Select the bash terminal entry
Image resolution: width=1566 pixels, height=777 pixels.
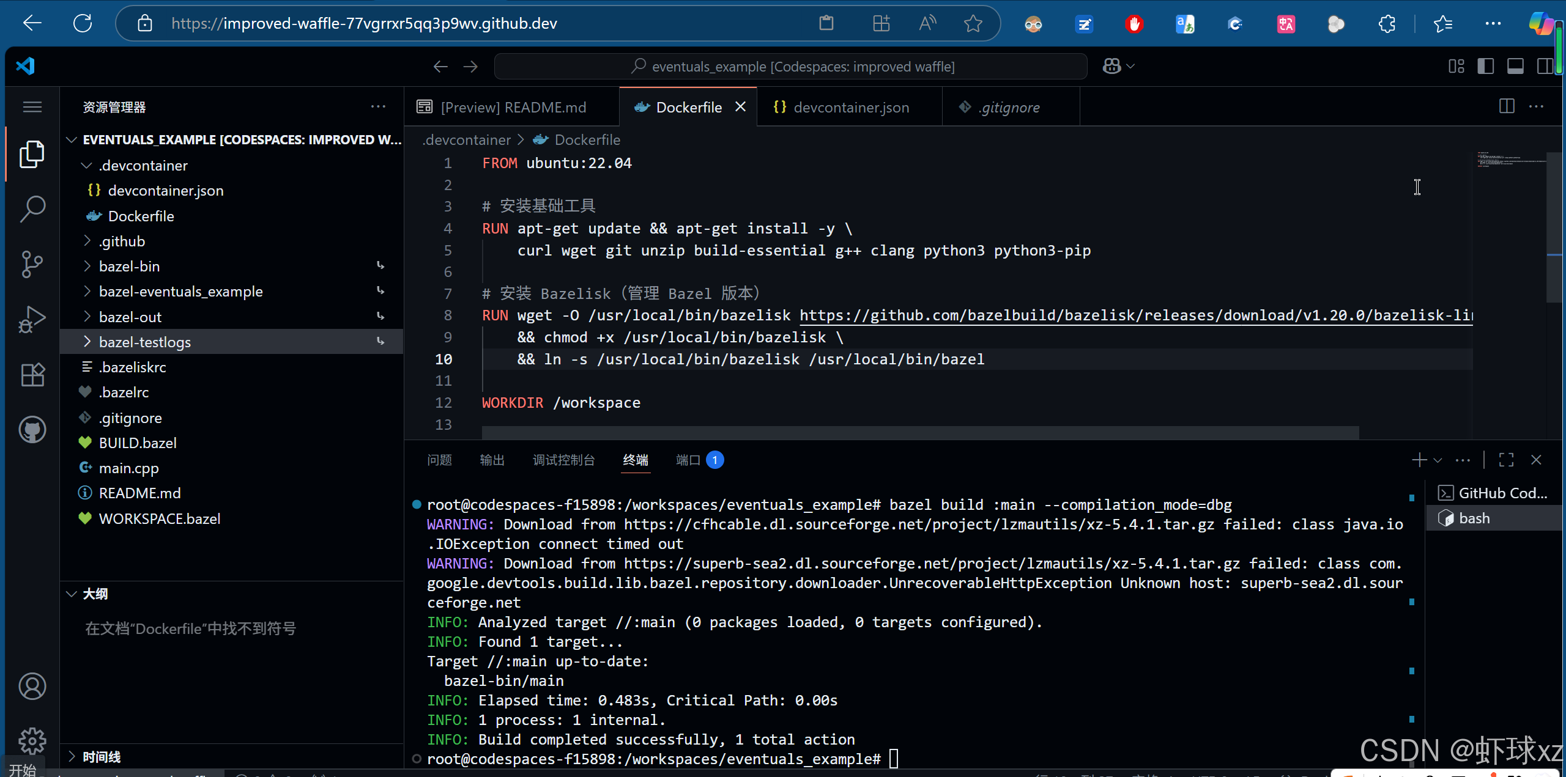click(x=1493, y=518)
